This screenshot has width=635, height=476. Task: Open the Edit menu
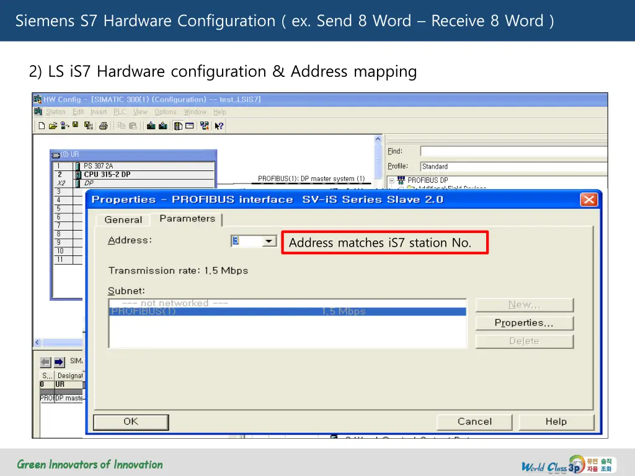click(x=78, y=112)
